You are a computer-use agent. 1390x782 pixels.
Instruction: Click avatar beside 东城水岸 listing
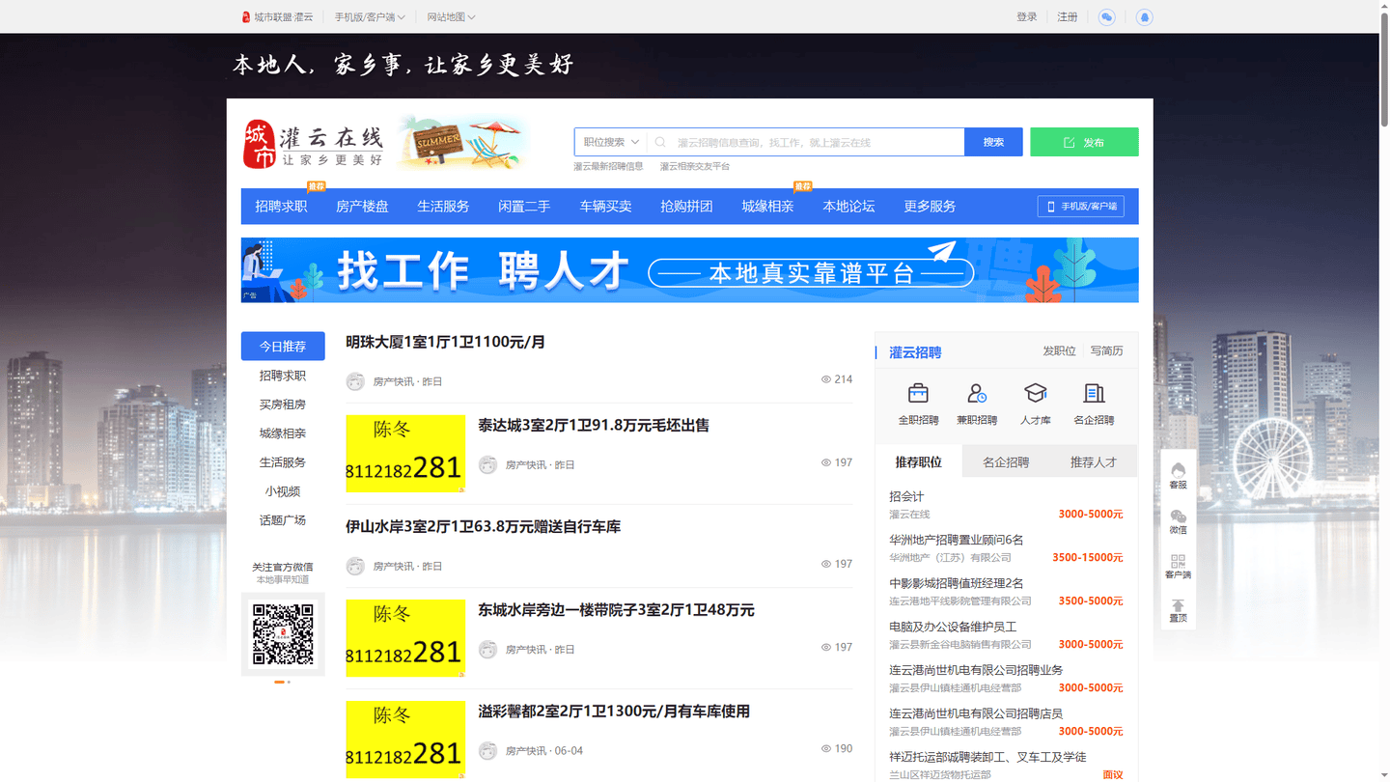[x=487, y=650]
